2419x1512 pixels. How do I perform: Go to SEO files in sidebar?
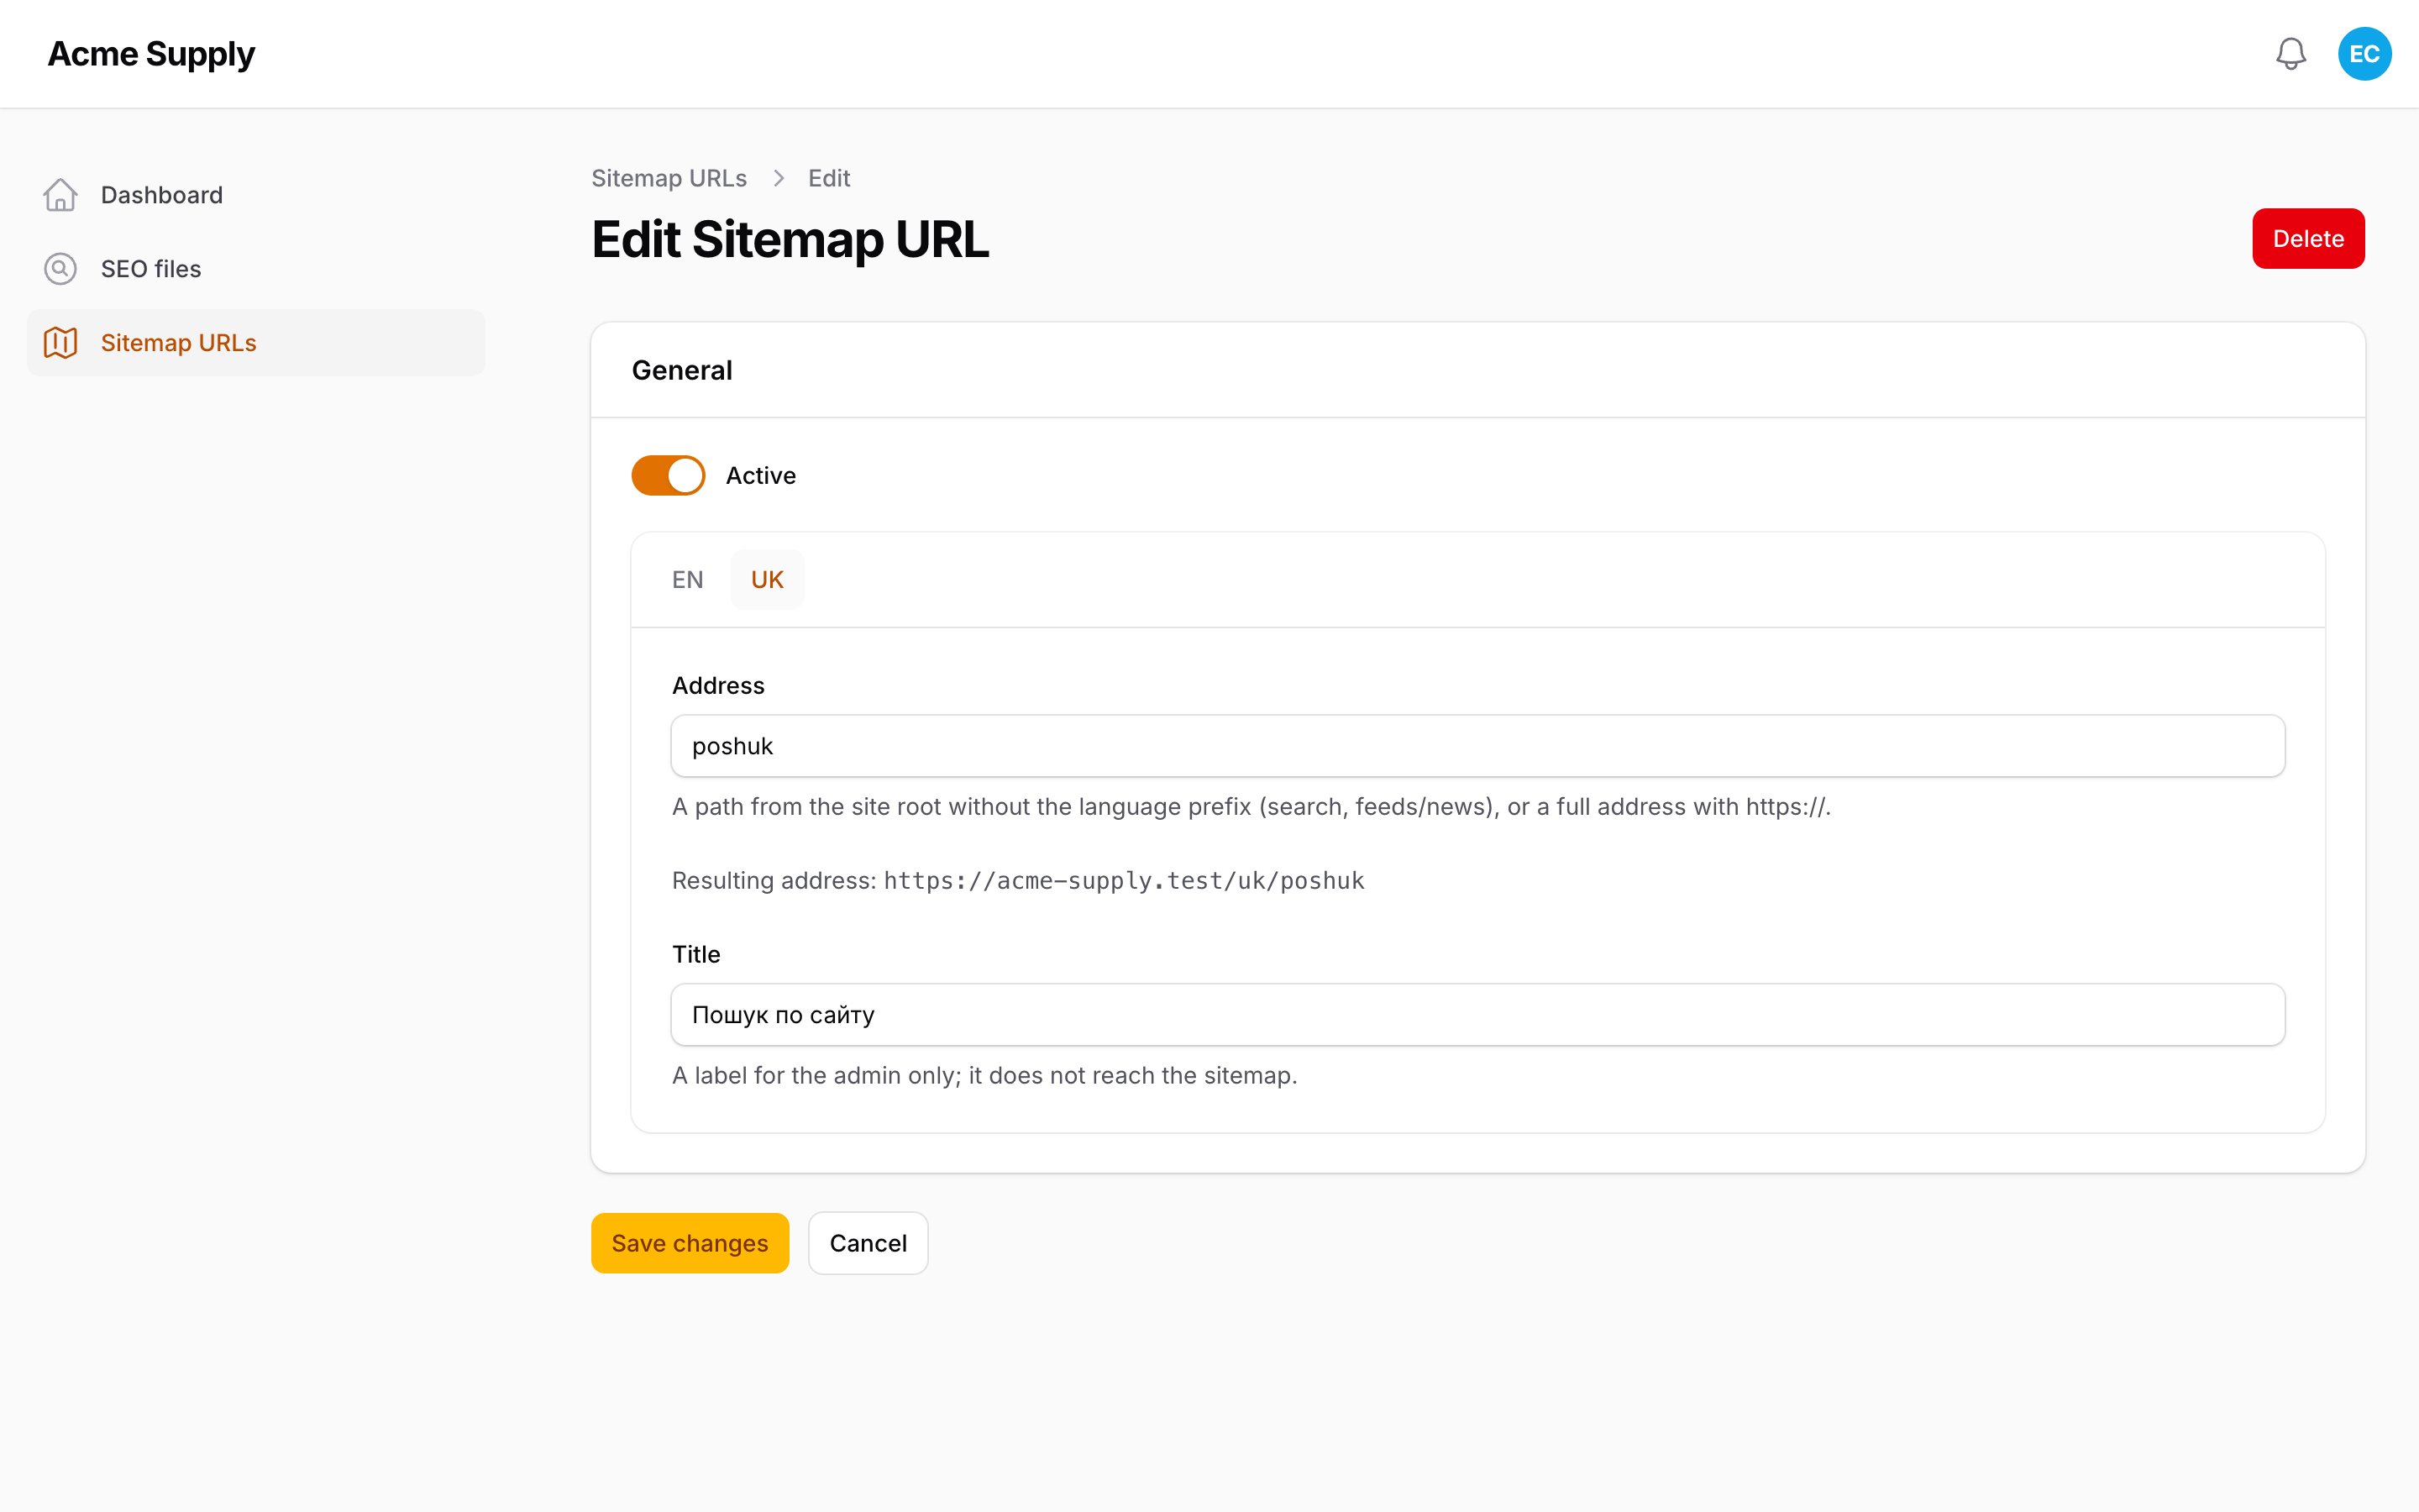(256, 269)
